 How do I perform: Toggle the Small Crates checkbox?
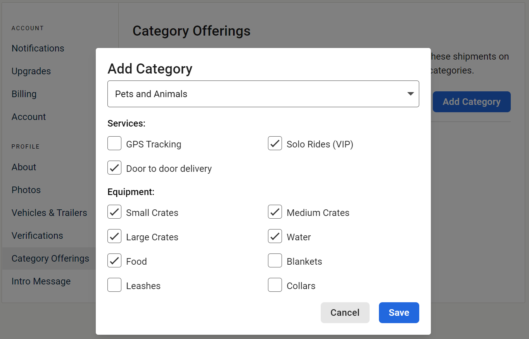coord(114,212)
